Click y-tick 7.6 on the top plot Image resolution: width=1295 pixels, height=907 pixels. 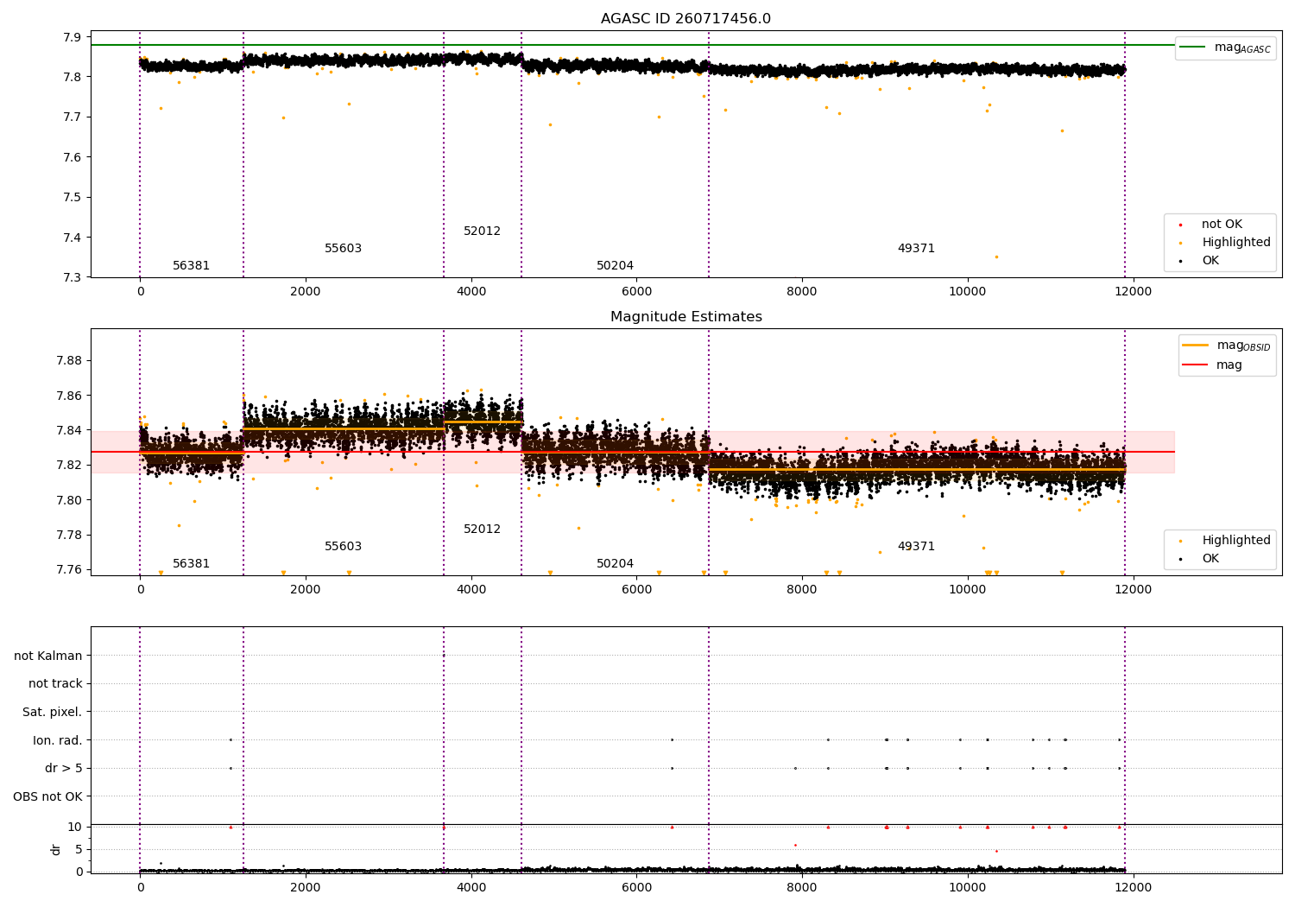point(71,157)
